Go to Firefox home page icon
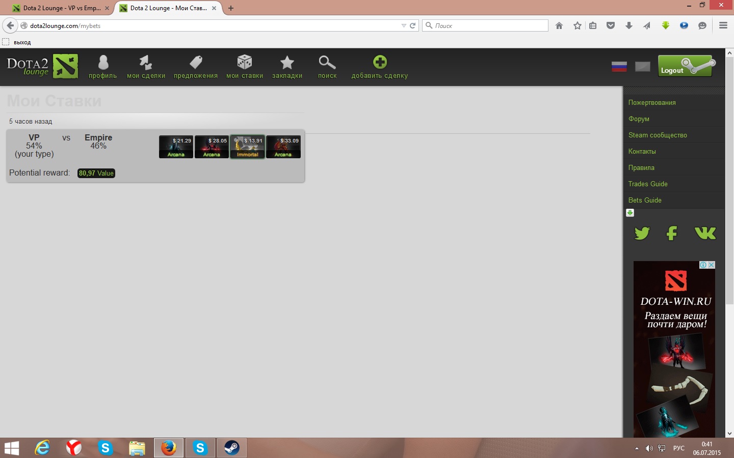Image resolution: width=734 pixels, height=458 pixels. (x=559, y=25)
